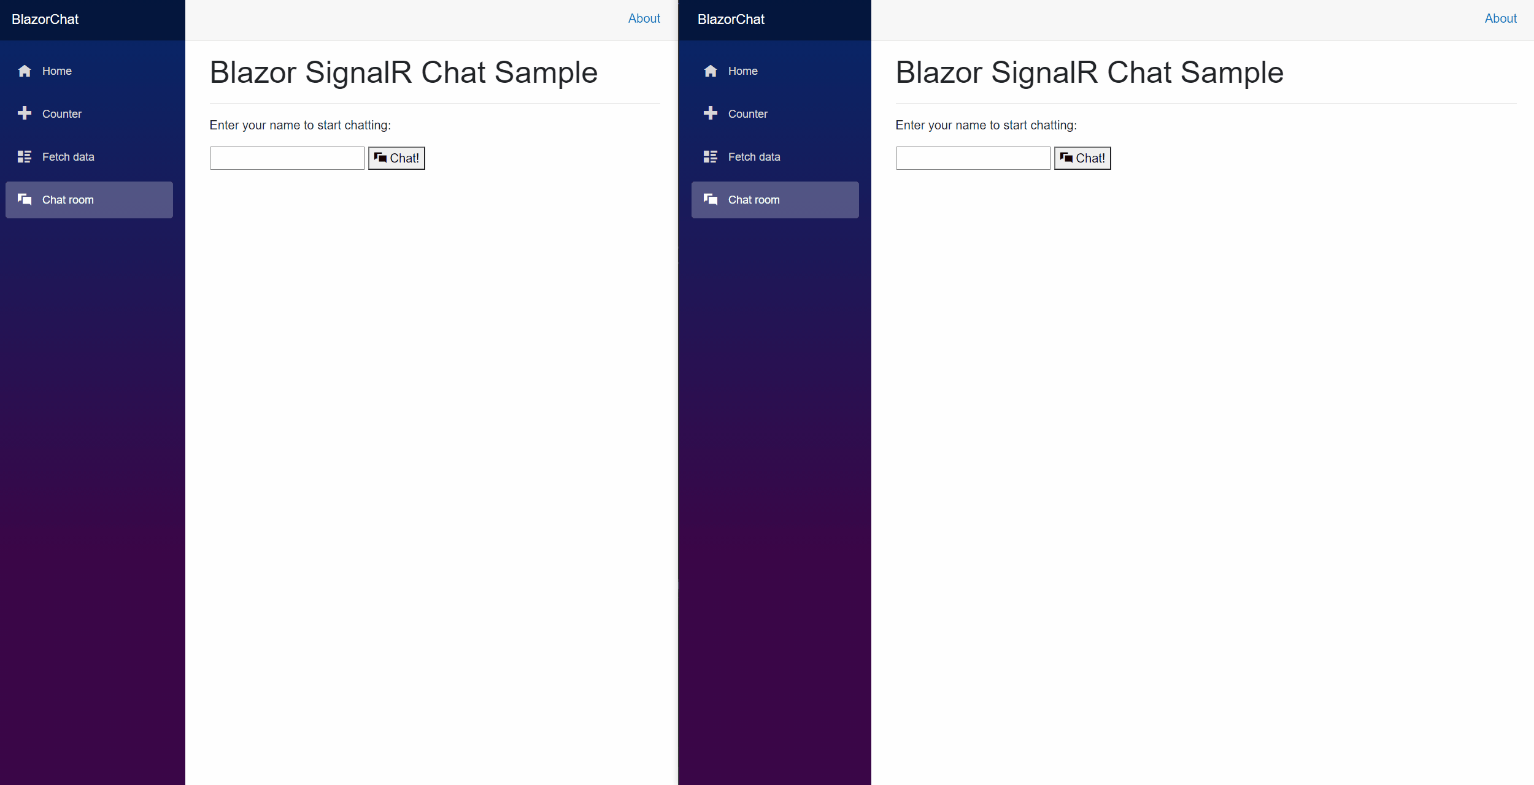The image size is (1534, 785).
Task: Click the Chat! button to start chatting
Action: coord(396,157)
